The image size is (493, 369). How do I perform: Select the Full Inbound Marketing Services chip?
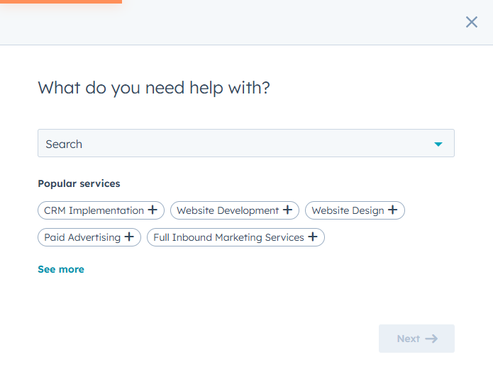pos(236,237)
